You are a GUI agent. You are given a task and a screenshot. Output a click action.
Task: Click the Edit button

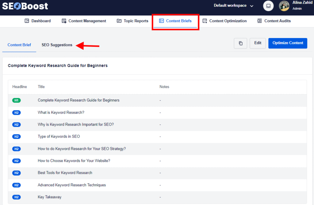(258, 43)
